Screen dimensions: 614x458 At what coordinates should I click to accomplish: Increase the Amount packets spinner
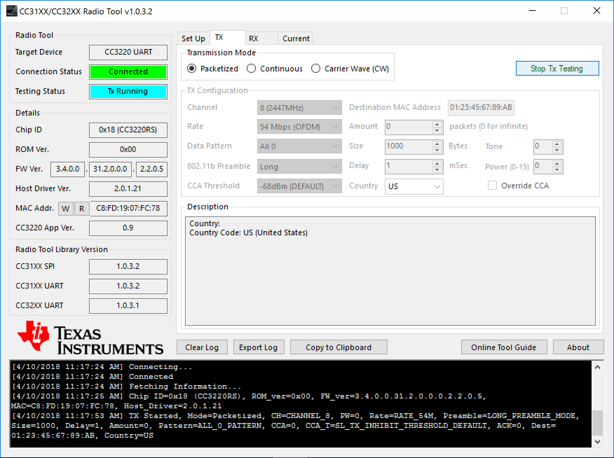tap(437, 124)
